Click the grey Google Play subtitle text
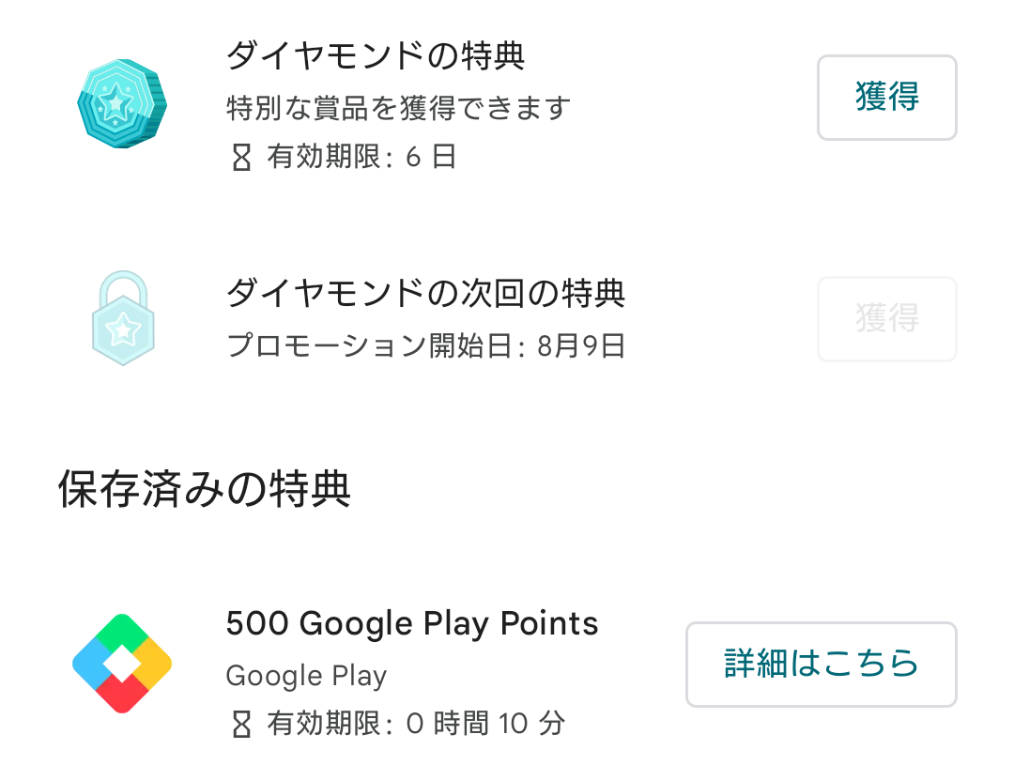1014x780 pixels. (x=306, y=676)
